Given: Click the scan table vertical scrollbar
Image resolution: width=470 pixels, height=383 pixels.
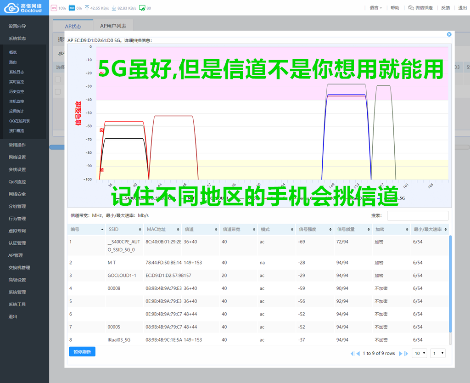Looking at the screenshot, I should tap(450, 285).
